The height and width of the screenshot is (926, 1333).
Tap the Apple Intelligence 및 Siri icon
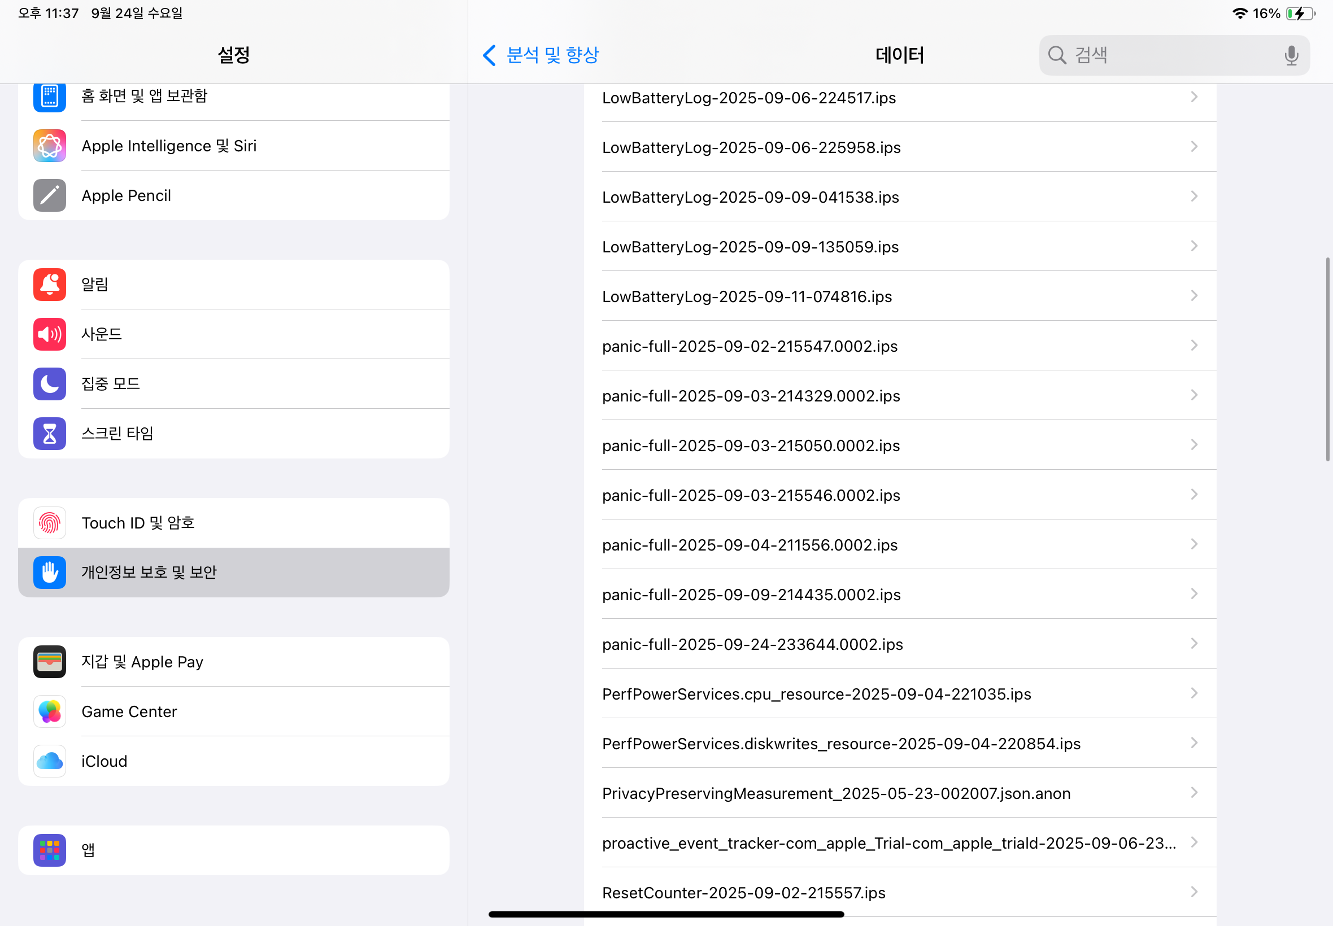coord(49,146)
